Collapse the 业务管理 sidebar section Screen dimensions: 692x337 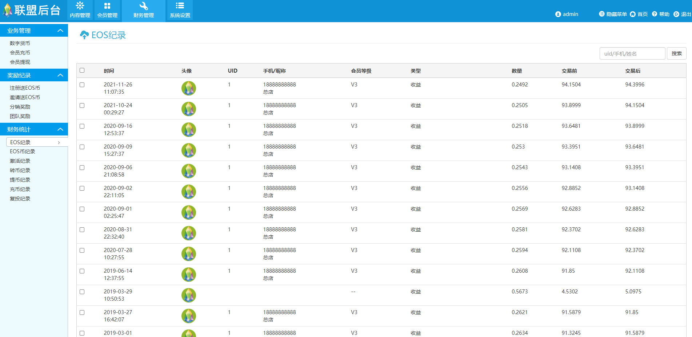click(x=60, y=31)
